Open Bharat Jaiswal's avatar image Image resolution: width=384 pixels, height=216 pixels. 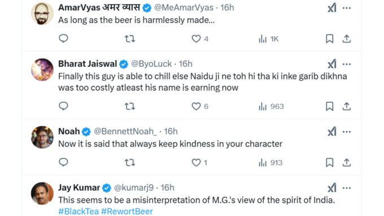(42, 69)
